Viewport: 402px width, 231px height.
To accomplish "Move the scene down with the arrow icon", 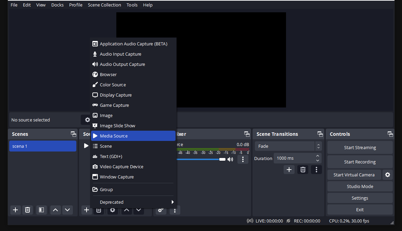I will click(x=67, y=210).
